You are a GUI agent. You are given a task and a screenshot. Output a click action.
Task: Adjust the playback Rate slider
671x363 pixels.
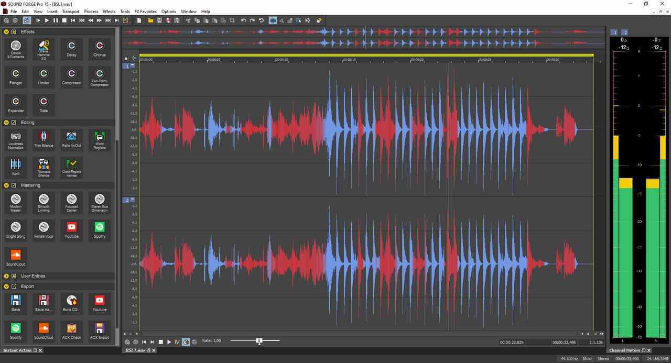(x=259, y=341)
